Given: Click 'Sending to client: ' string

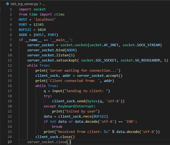Looking at the screenshot, I should pos(86,91).
